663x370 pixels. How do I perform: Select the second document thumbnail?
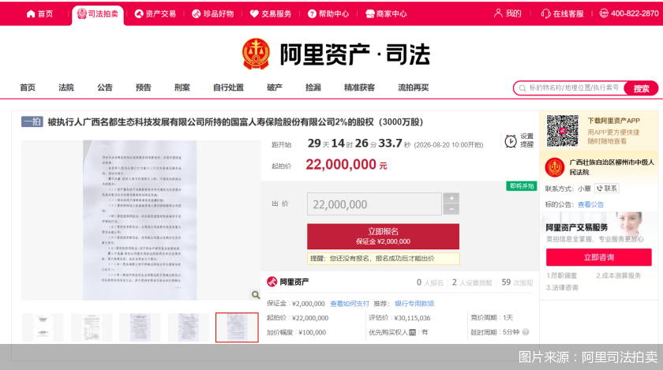[x=92, y=327]
